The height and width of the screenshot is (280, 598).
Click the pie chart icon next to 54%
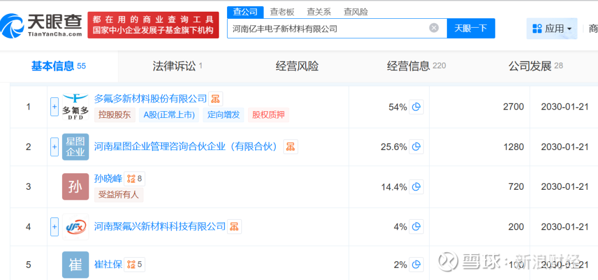(416, 107)
